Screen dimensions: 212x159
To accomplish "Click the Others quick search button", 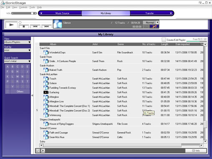I will (20, 91).
